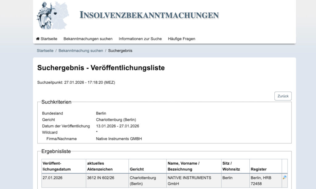Open the Startseite navigation item

click(49, 39)
